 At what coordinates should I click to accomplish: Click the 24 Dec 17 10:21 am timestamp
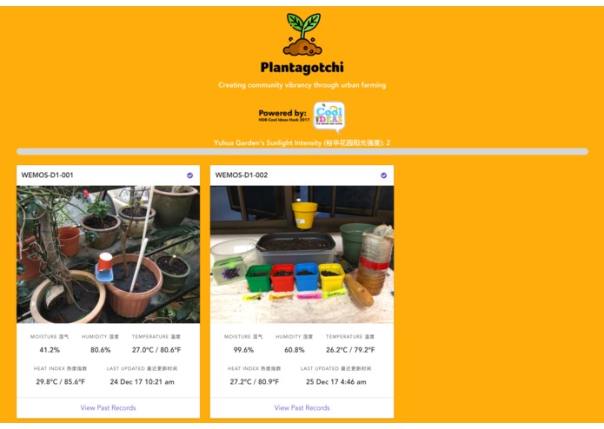pyautogui.click(x=143, y=382)
